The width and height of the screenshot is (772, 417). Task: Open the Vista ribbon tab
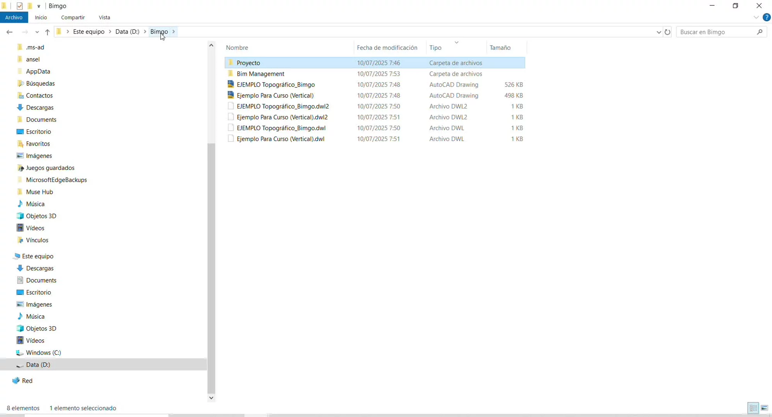pos(104,17)
